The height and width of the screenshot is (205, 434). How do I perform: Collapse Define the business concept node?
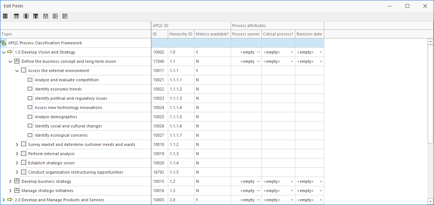coord(10,61)
